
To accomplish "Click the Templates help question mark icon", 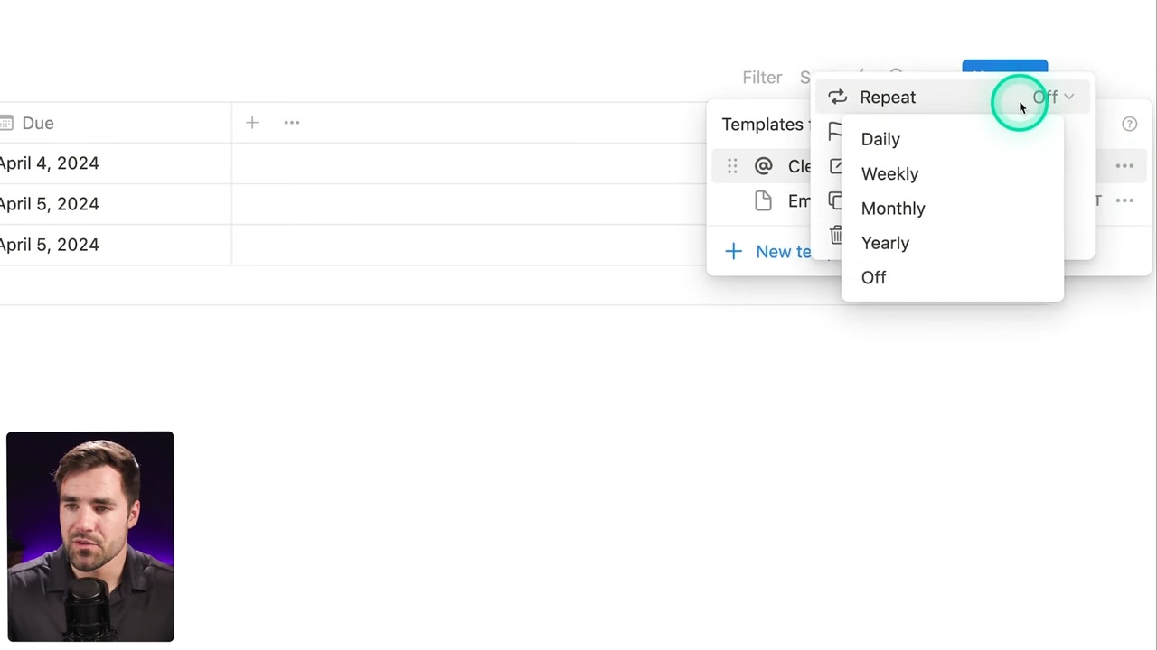I will pos(1129,125).
